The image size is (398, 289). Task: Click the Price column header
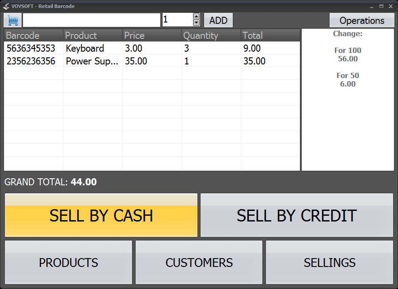(134, 35)
